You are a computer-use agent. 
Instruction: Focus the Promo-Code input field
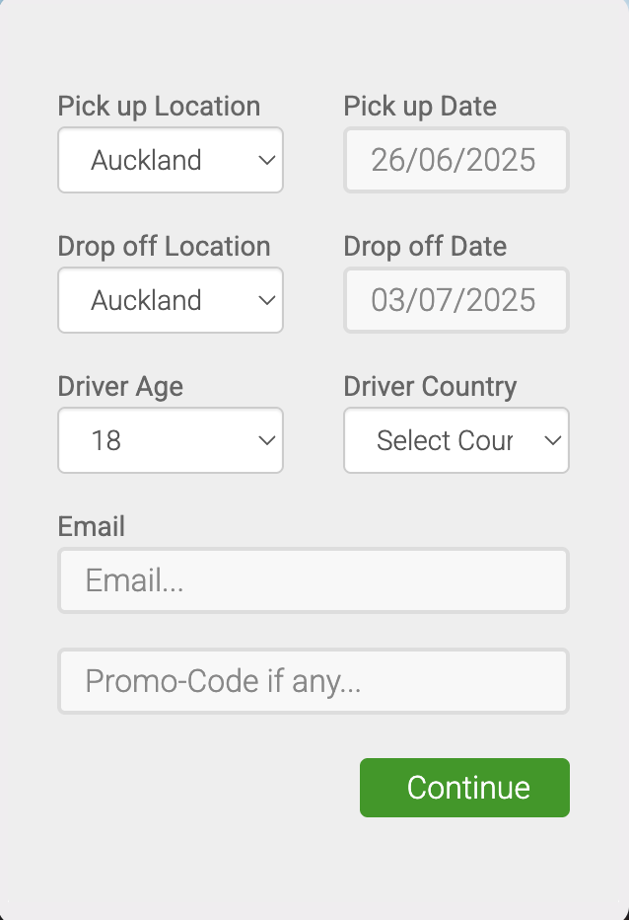(x=314, y=680)
